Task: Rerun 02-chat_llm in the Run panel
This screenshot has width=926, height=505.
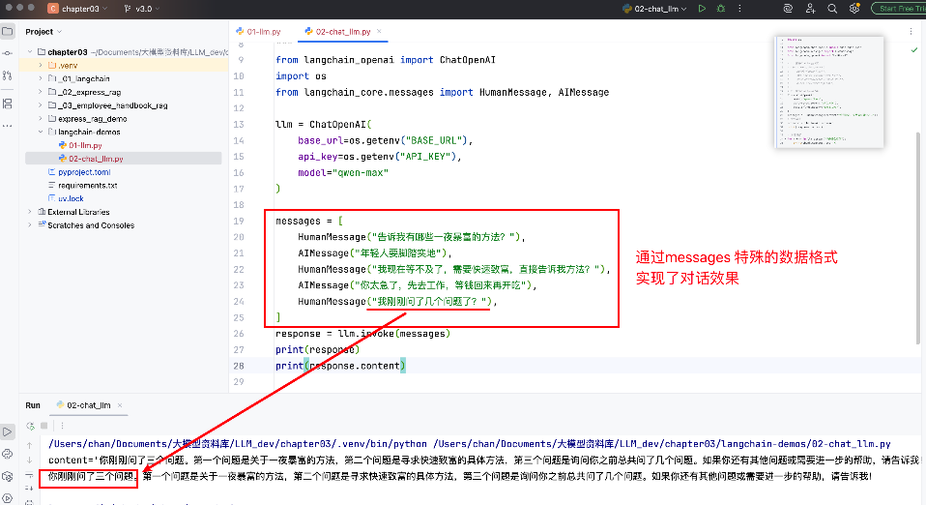Action: [x=30, y=426]
